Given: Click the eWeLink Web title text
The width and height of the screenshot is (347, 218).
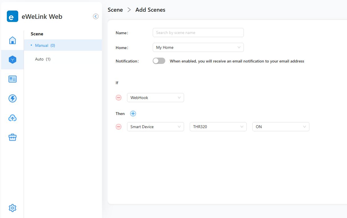Looking at the screenshot, I should tap(42, 17).
